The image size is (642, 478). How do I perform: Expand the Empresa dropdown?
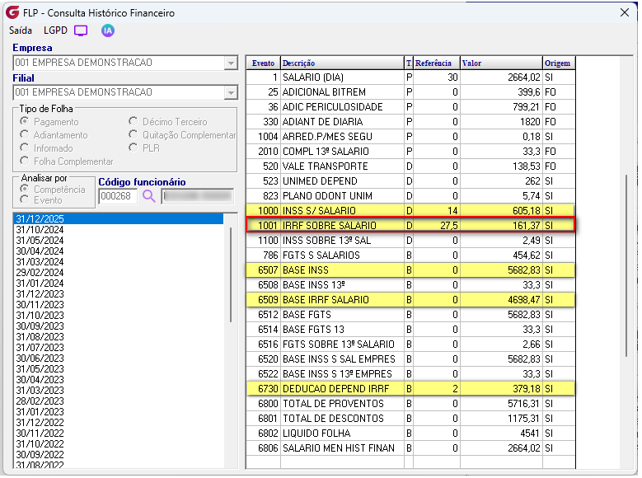click(x=231, y=63)
